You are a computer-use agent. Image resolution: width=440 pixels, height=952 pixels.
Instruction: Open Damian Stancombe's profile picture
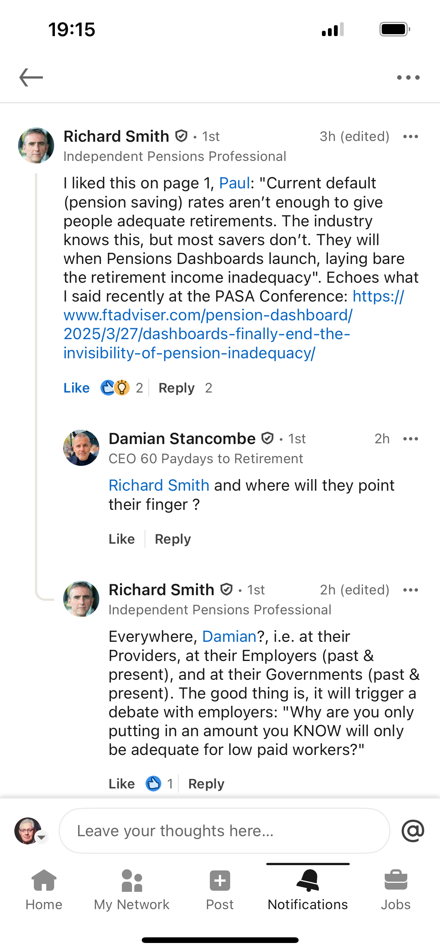click(81, 448)
